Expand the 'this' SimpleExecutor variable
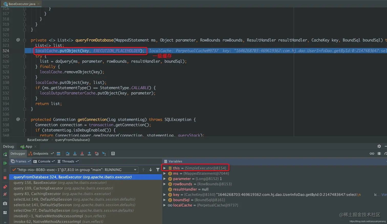Screen dimensions: 387x224 (x=165, y=168)
